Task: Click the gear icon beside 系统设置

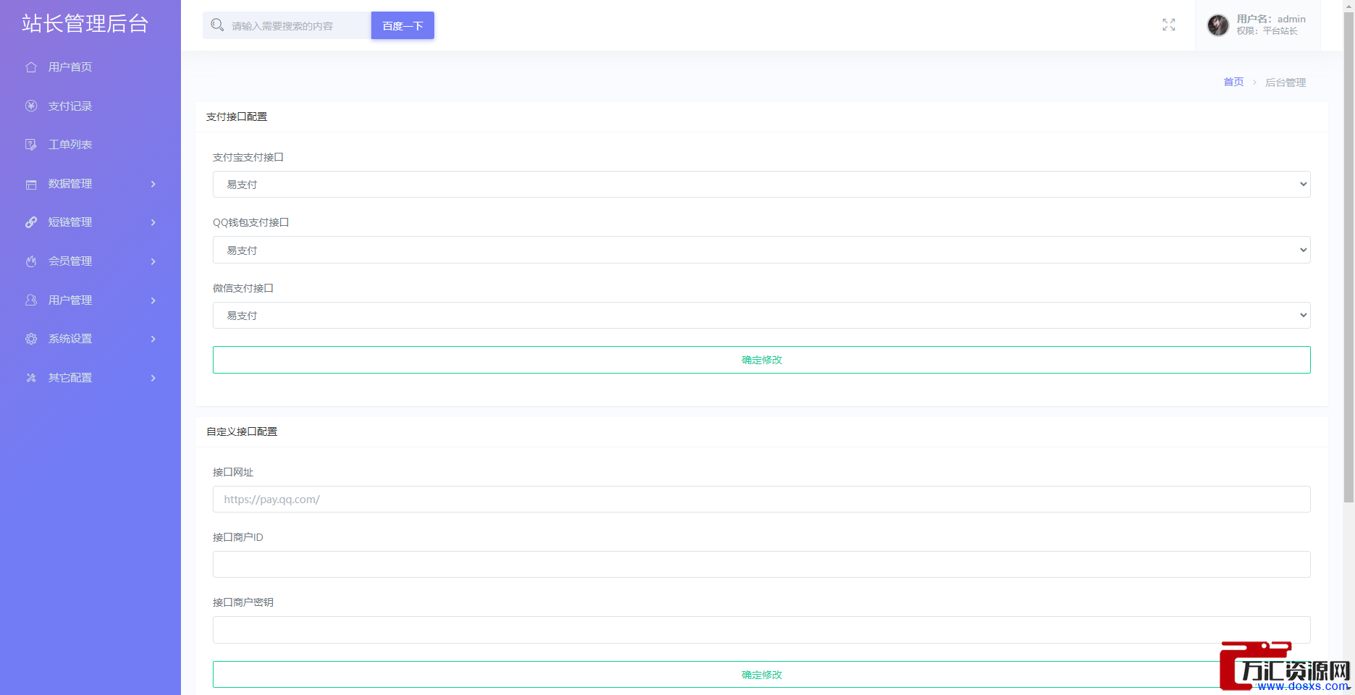Action: pyautogui.click(x=31, y=339)
